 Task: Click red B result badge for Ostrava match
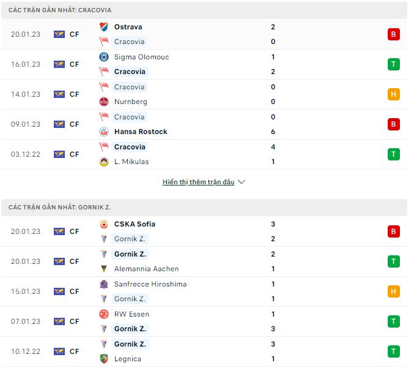pyautogui.click(x=394, y=34)
